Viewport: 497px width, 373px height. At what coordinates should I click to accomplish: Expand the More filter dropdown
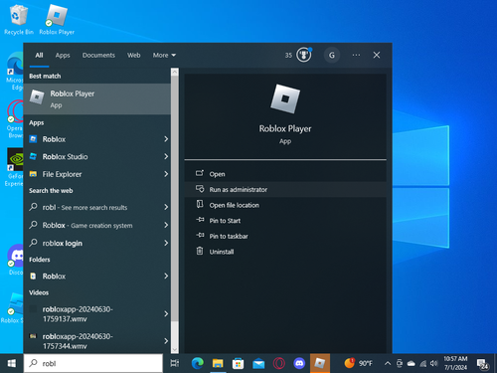(x=164, y=56)
